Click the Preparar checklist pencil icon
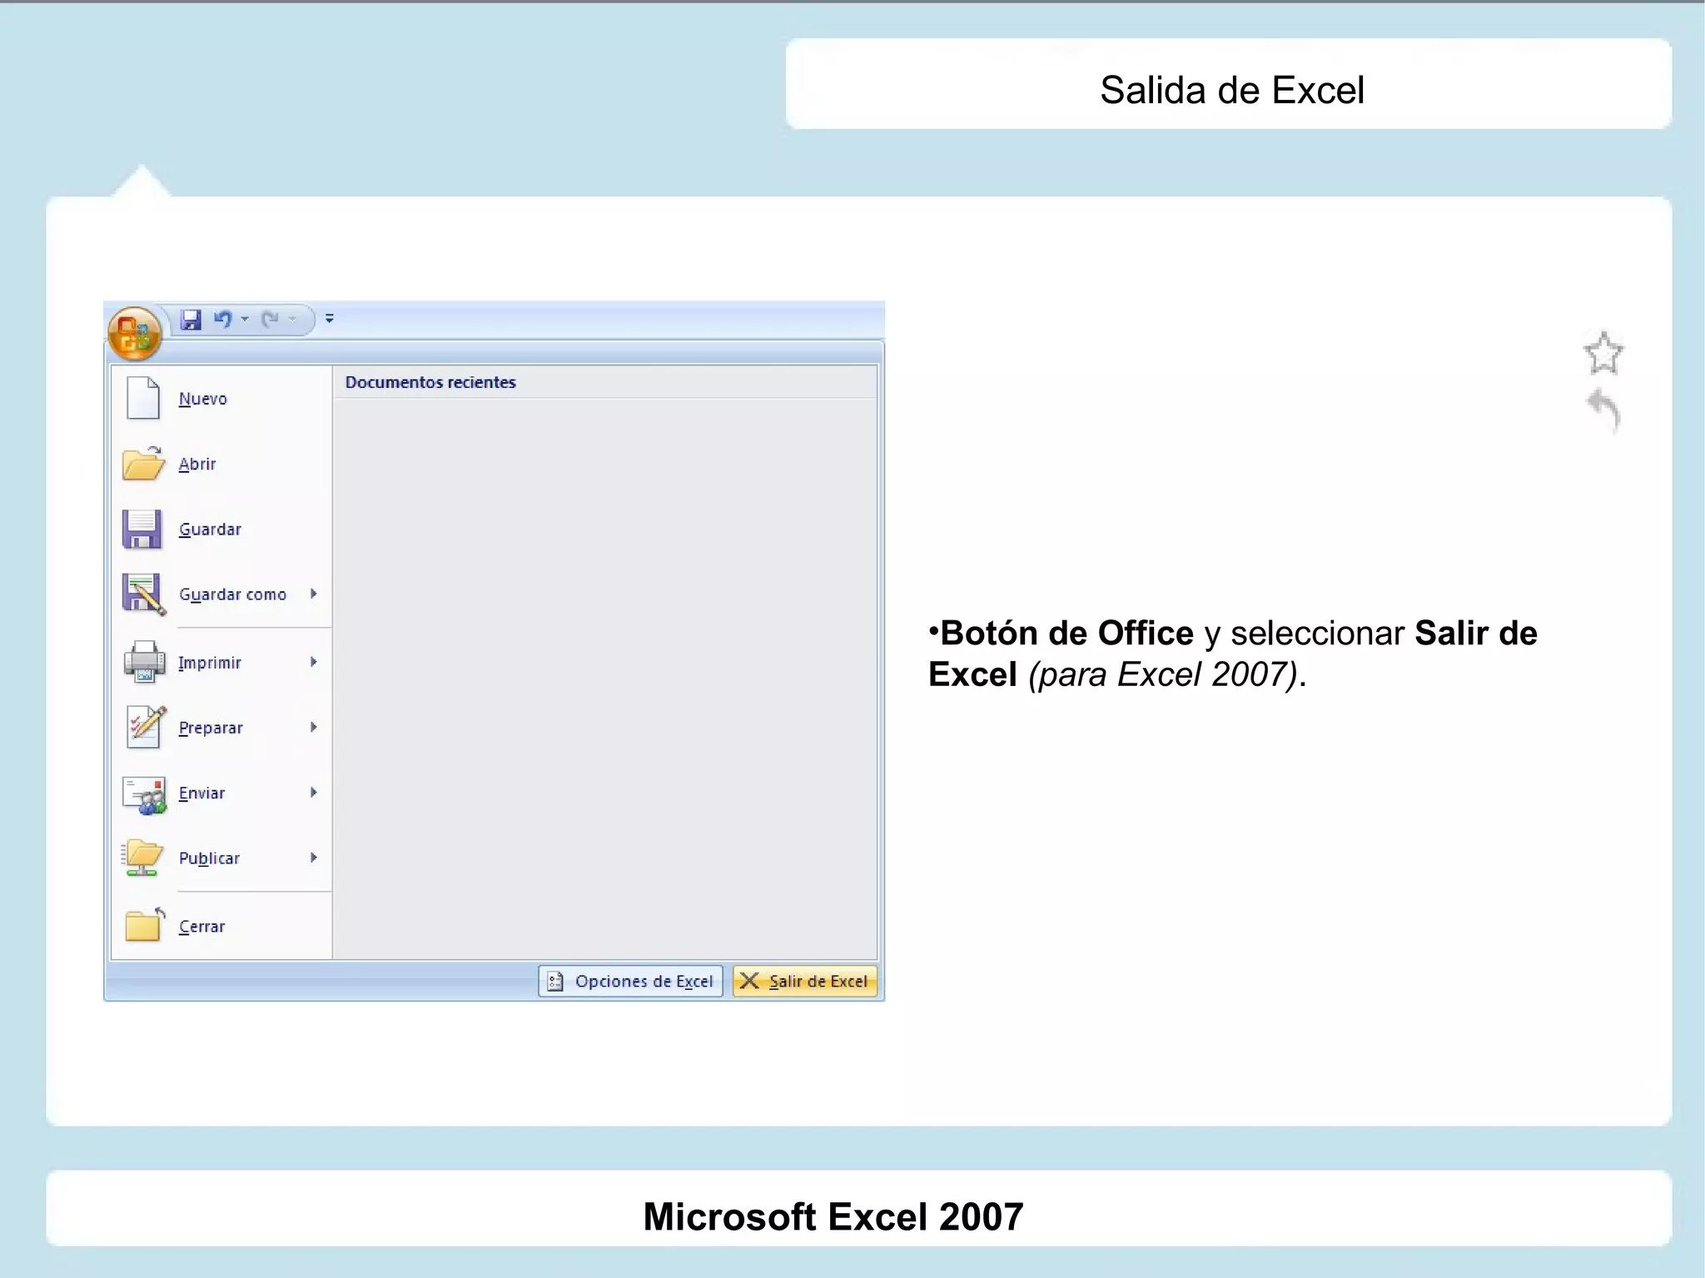 point(146,727)
